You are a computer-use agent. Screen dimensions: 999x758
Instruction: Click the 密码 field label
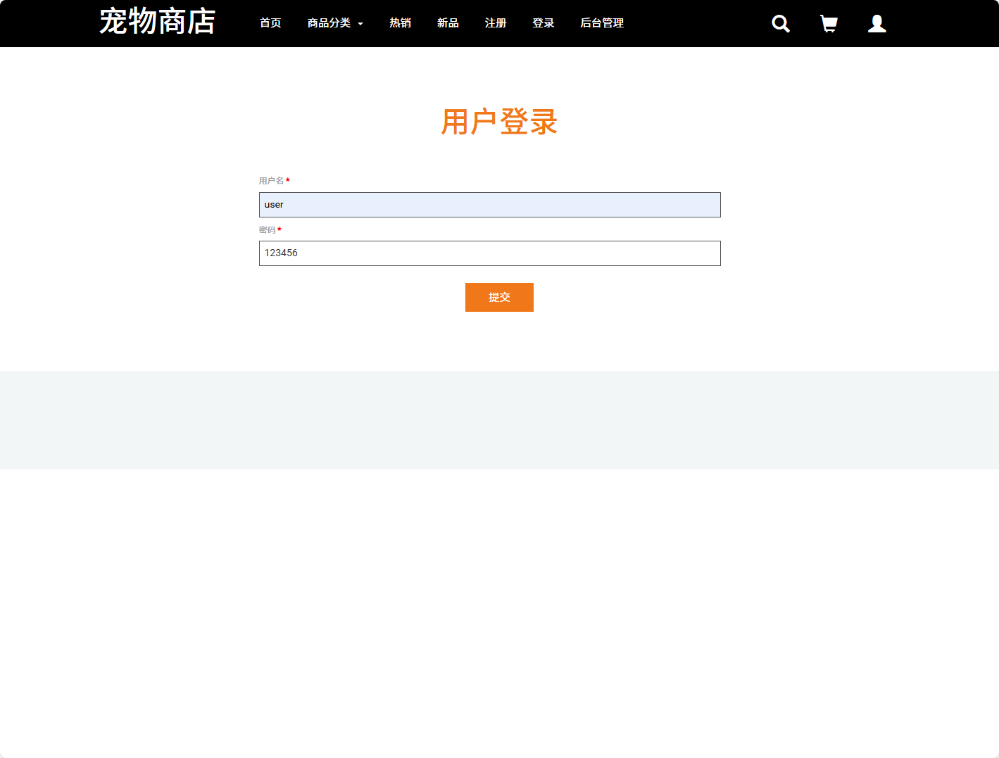click(x=268, y=230)
